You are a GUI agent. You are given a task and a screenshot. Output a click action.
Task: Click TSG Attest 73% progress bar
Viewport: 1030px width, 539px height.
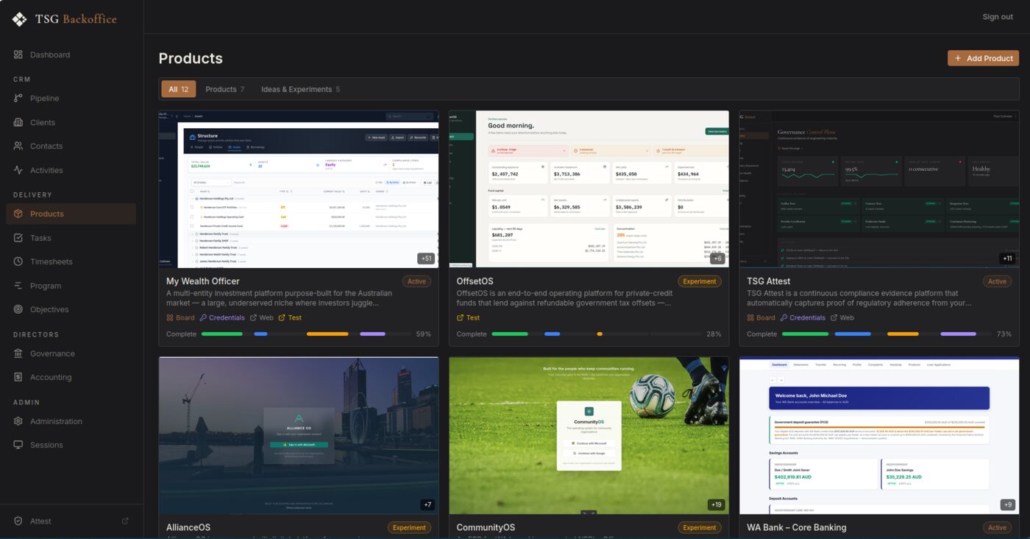887,334
